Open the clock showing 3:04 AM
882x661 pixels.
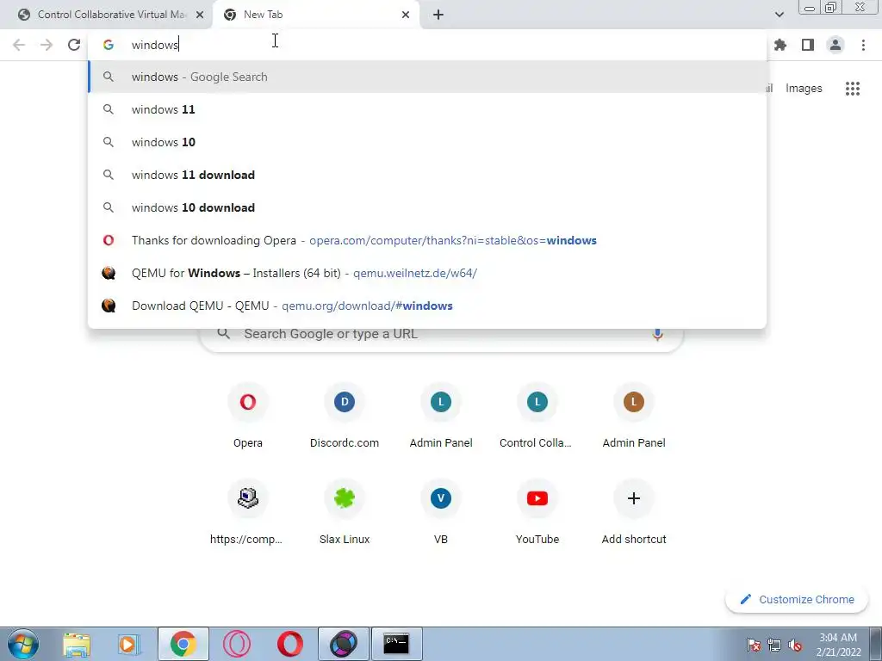838,645
